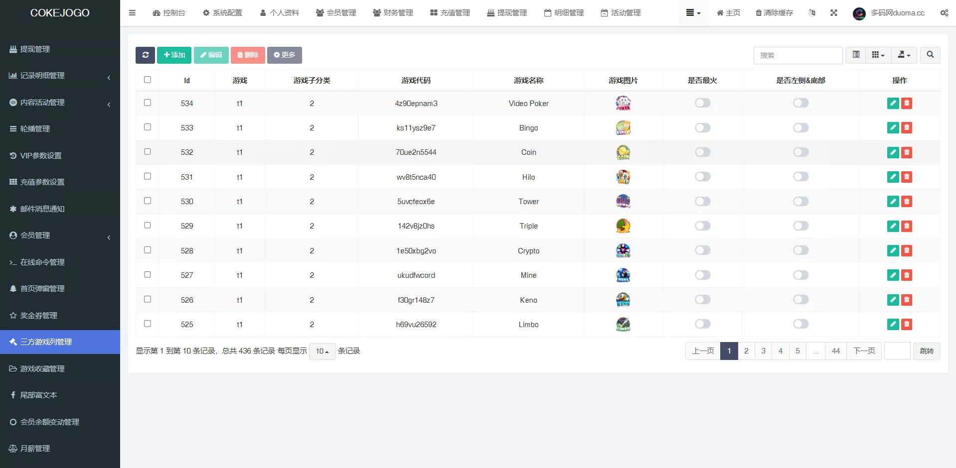
Task: Select all rows with header checkbox
Action: point(147,79)
